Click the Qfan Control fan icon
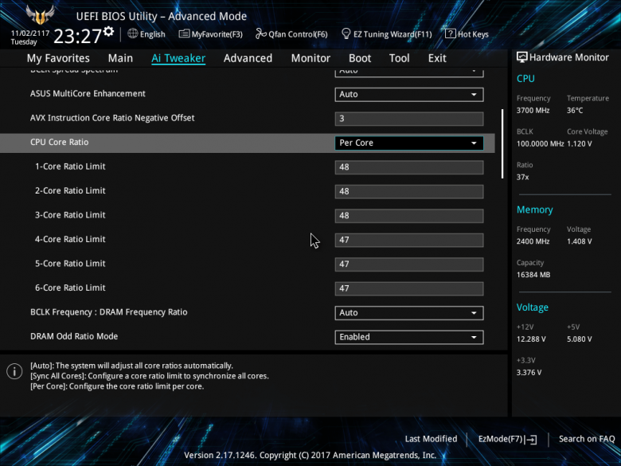This screenshot has height=466, width=621. click(x=260, y=33)
